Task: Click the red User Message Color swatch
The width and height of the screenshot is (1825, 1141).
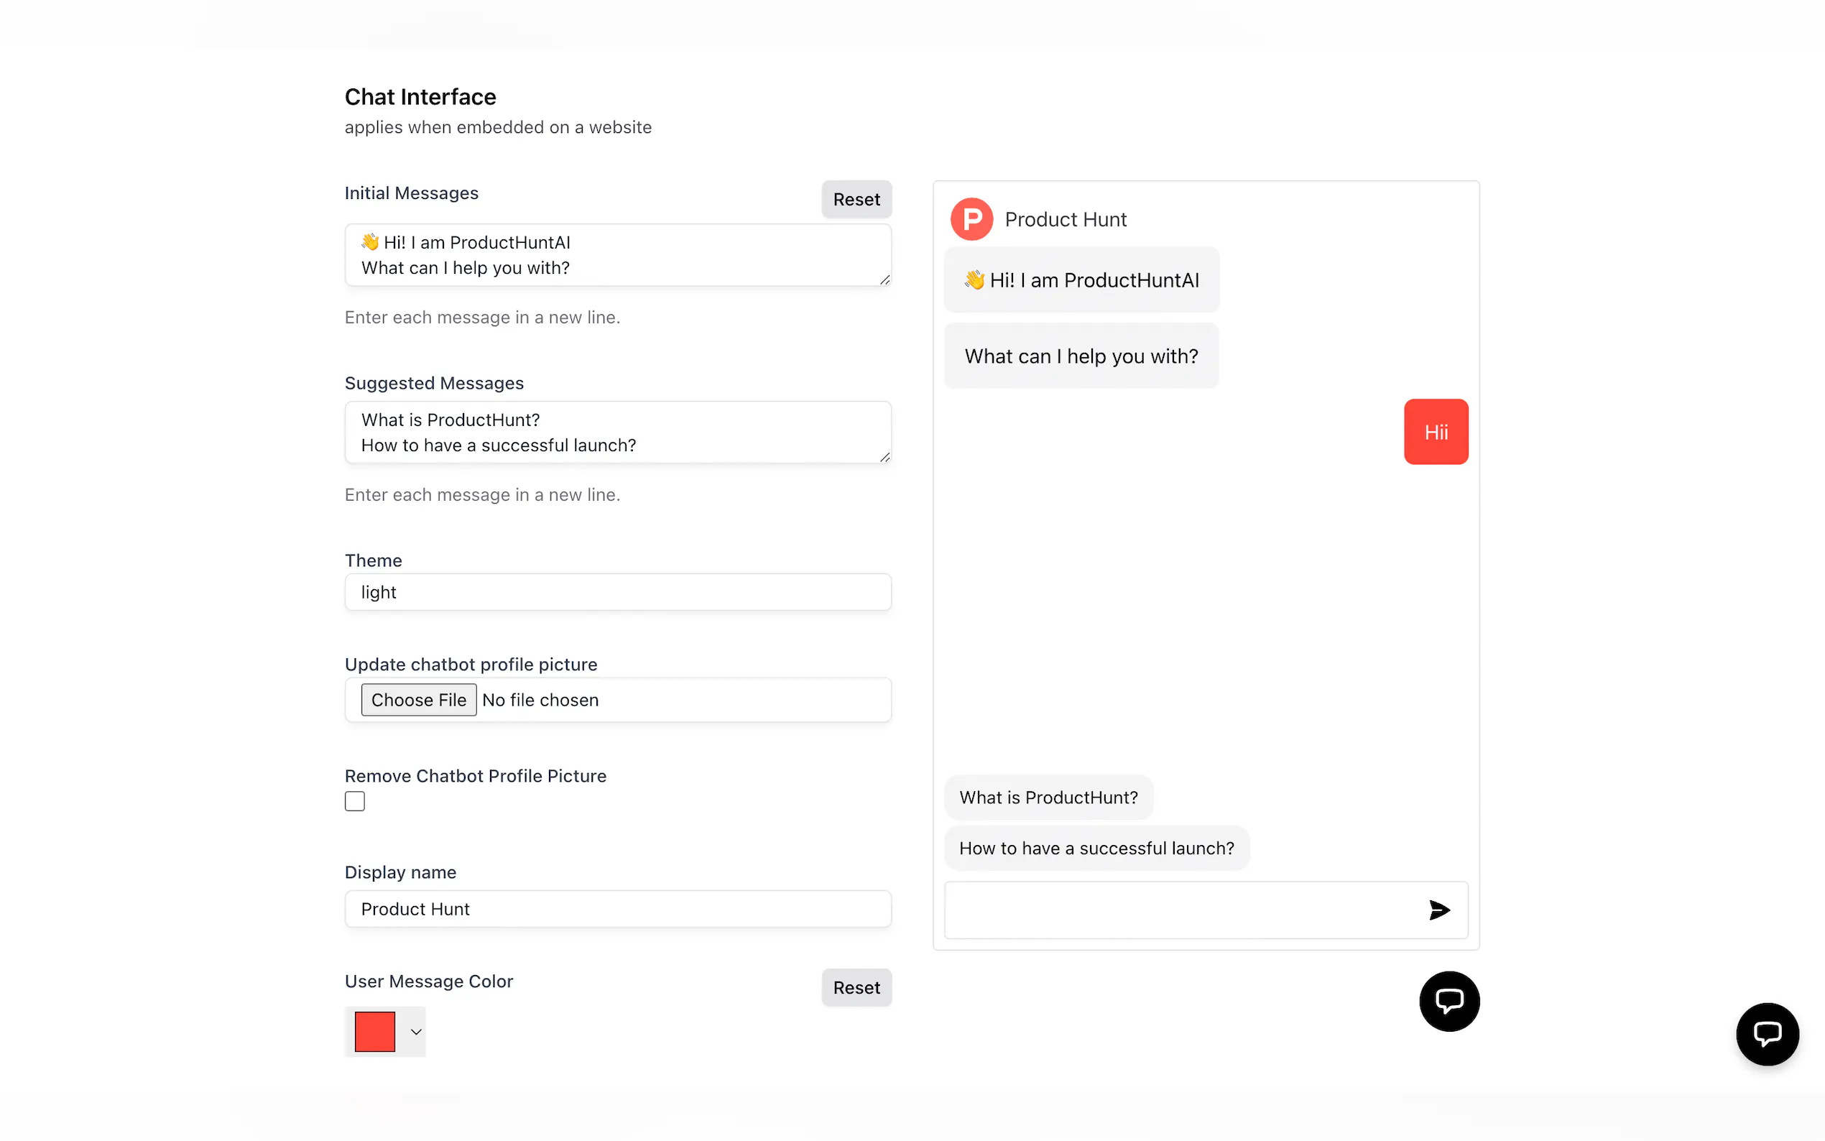Action: 375,1032
